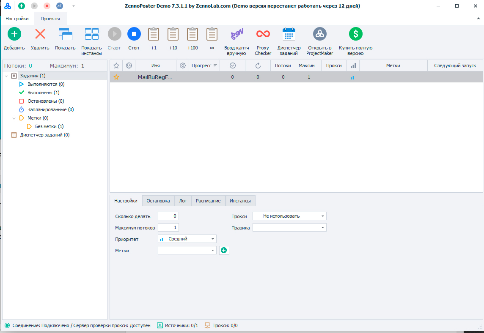Click the red Удалить cross icon

point(40,34)
